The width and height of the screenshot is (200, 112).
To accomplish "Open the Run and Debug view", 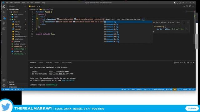I will point(4,23).
